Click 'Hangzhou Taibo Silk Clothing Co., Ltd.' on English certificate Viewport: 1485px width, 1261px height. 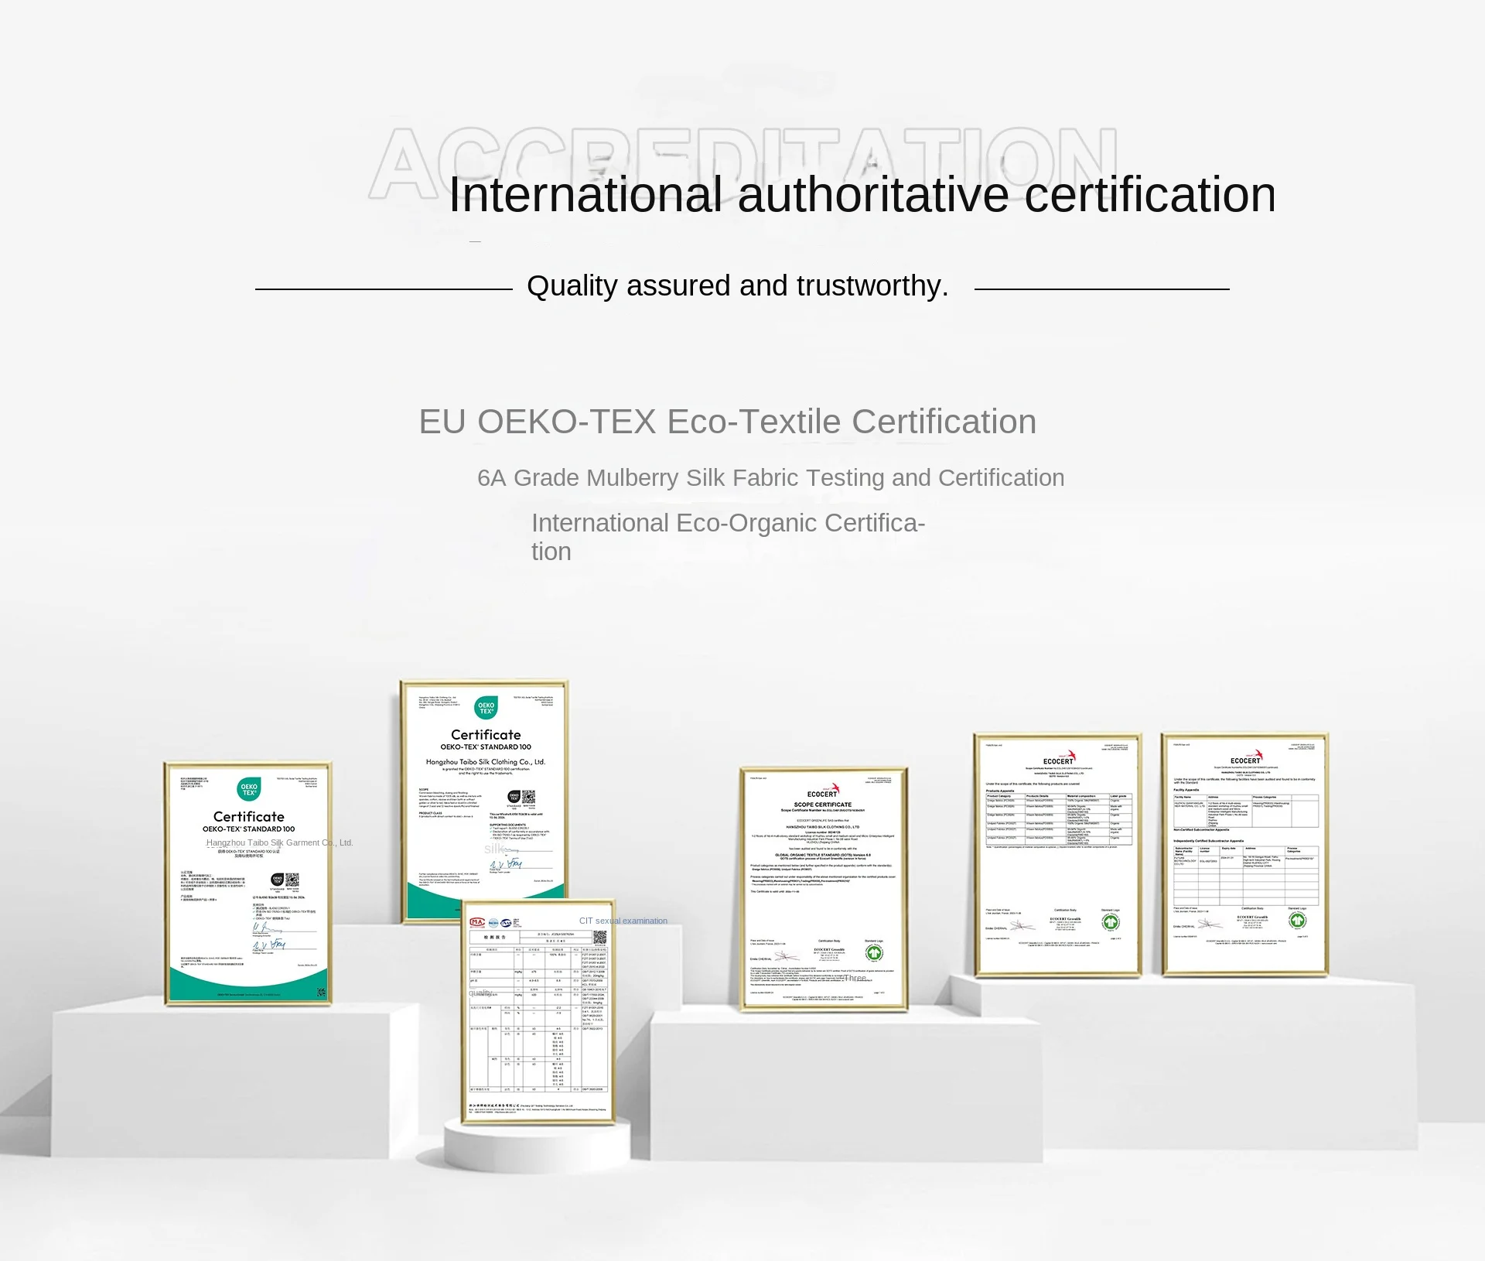[x=486, y=762]
